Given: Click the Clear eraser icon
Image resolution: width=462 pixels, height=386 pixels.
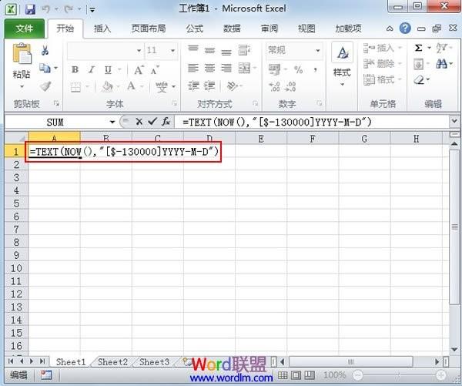Looking at the screenshot, I should (419, 79).
